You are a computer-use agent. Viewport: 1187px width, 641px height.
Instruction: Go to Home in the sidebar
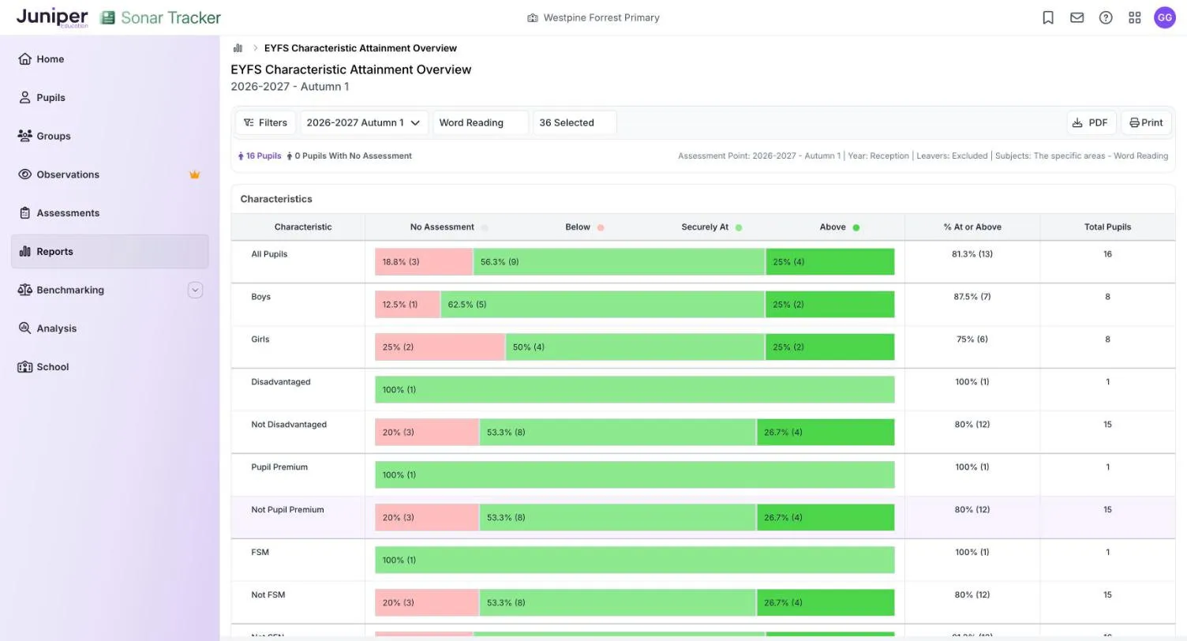[x=110, y=59]
